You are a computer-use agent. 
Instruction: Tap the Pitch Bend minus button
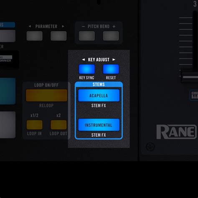point(87,36)
